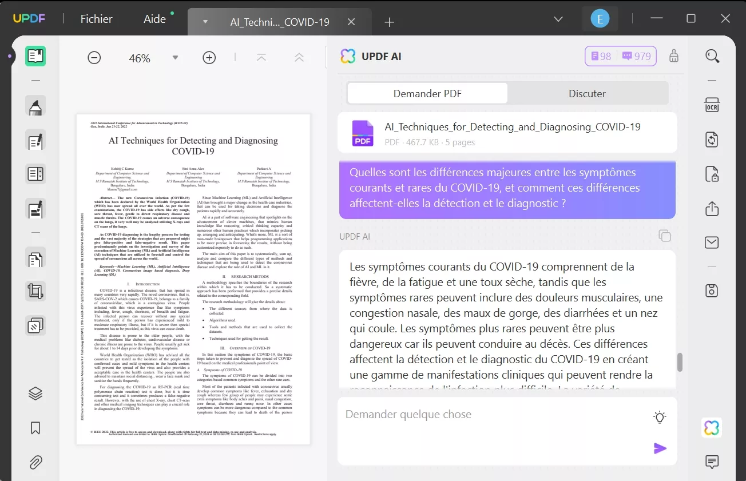Click the Demander PDF button

pyautogui.click(x=427, y=93)
